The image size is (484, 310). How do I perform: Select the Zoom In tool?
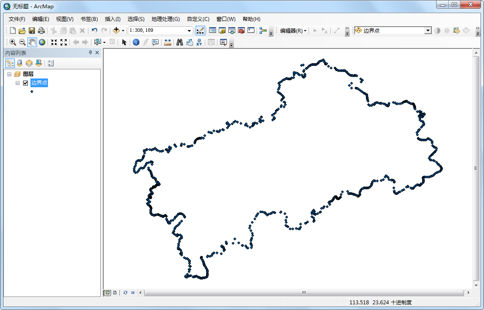tap(13, 42)
